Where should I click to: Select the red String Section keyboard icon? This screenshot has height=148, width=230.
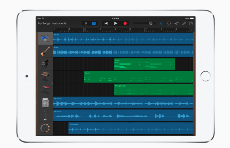45,90
